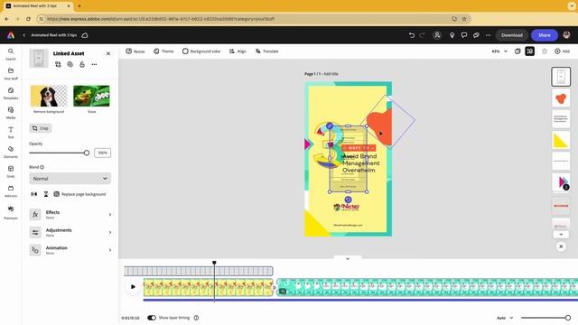
Task: Click the Undo arrow
Action: point(412,35)
